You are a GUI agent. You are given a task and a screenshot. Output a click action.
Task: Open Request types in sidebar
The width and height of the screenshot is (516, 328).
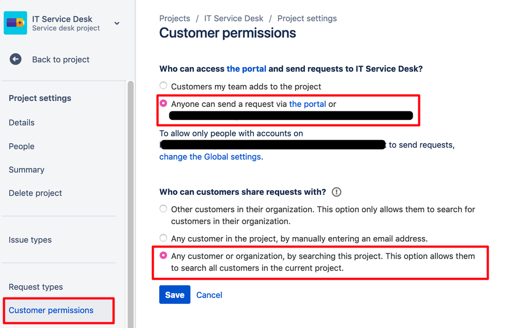click(36, 287)
